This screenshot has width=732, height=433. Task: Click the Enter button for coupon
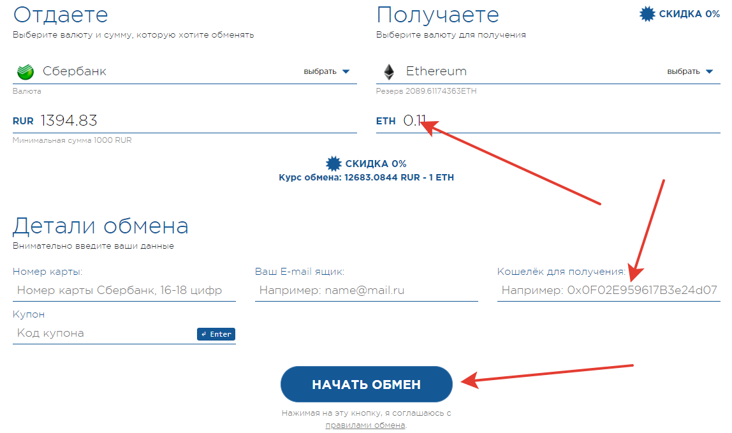pos(216,334)
